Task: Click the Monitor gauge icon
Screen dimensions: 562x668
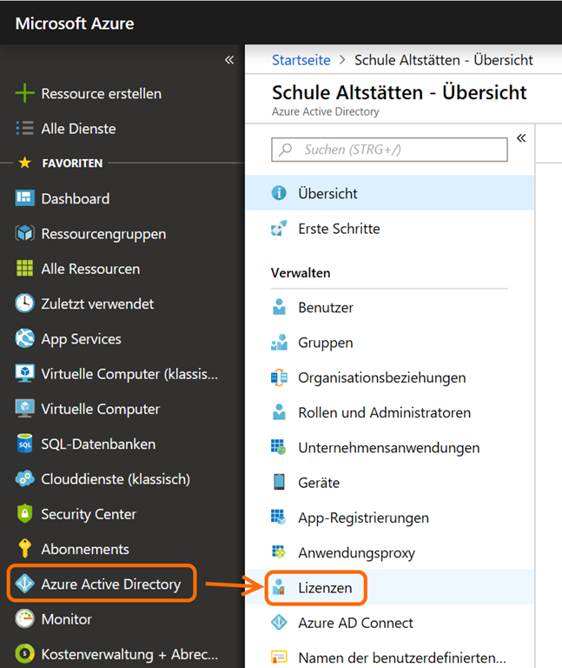Action: 24,619
